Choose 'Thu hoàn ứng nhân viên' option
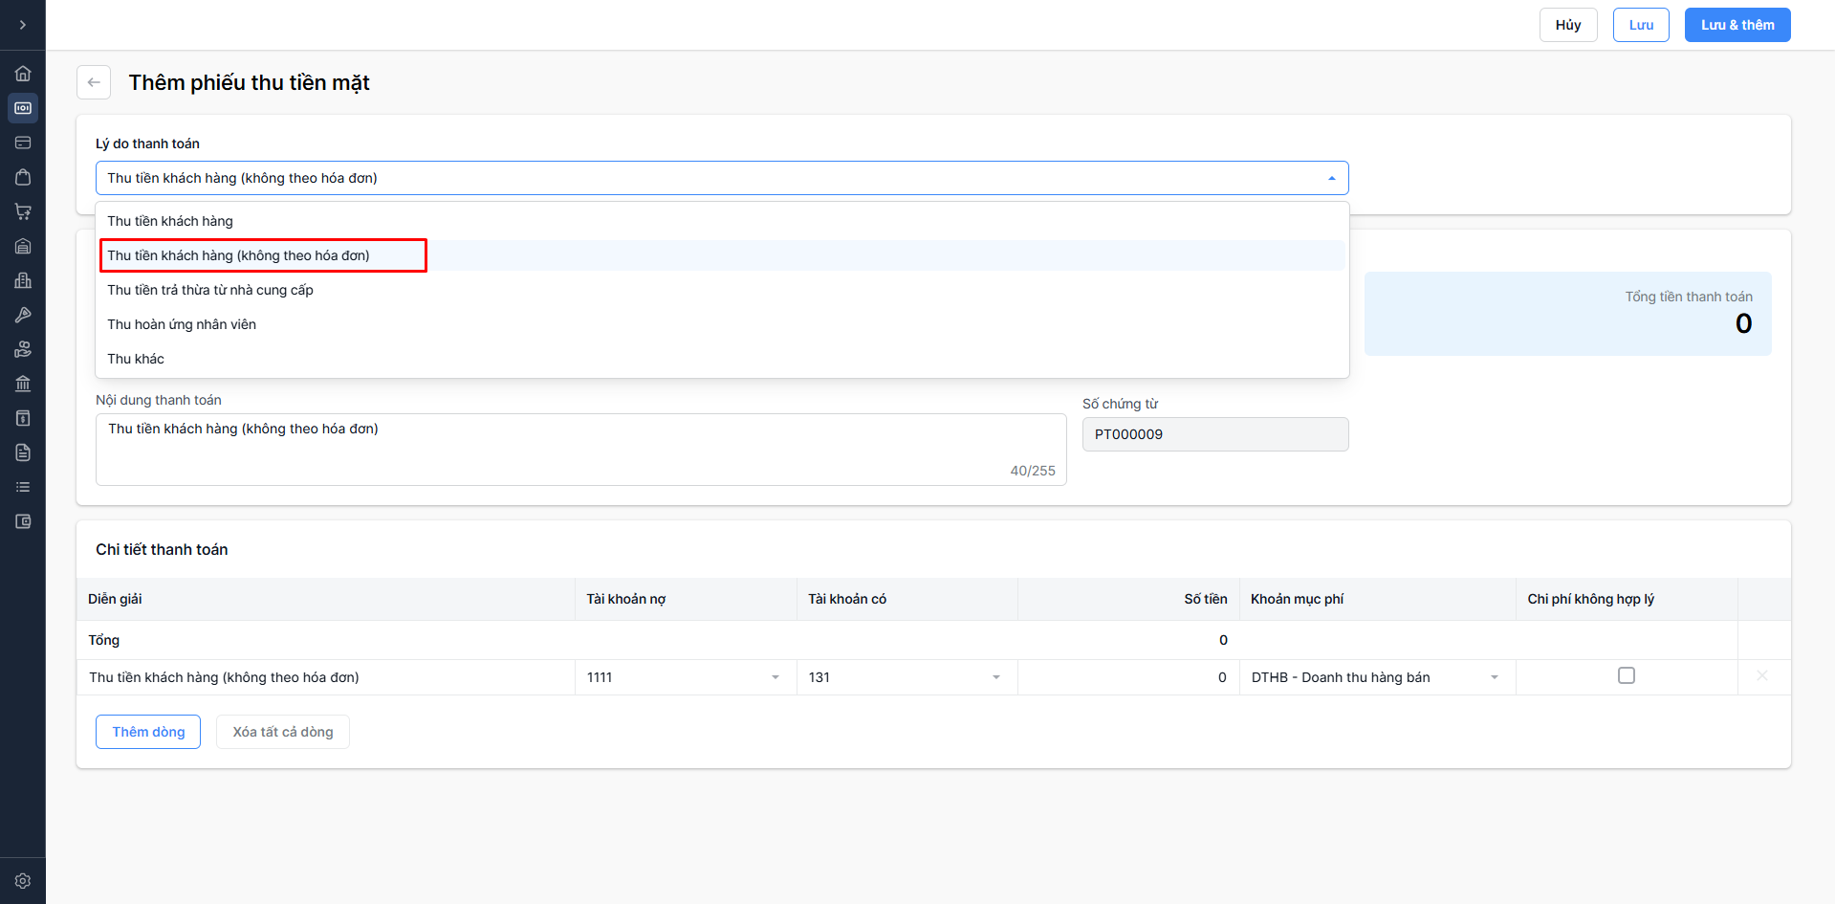 click(182, 324)
